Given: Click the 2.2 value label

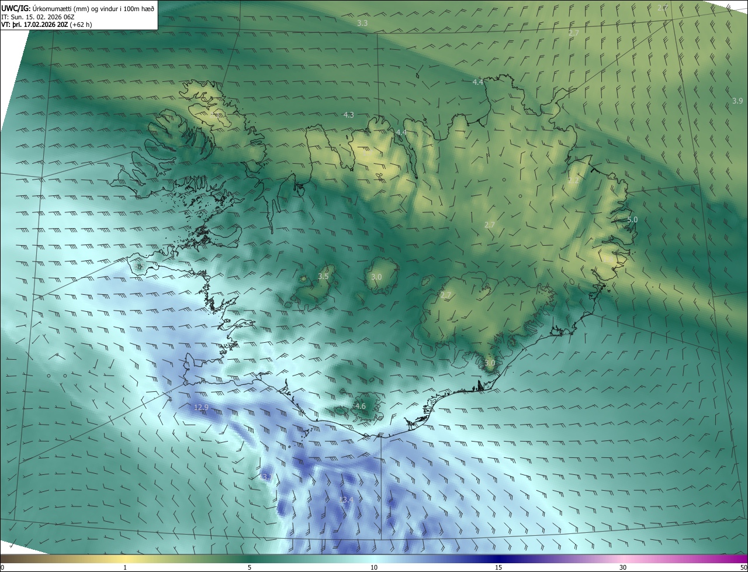Looking at the screenshot, I should [574, 180].
